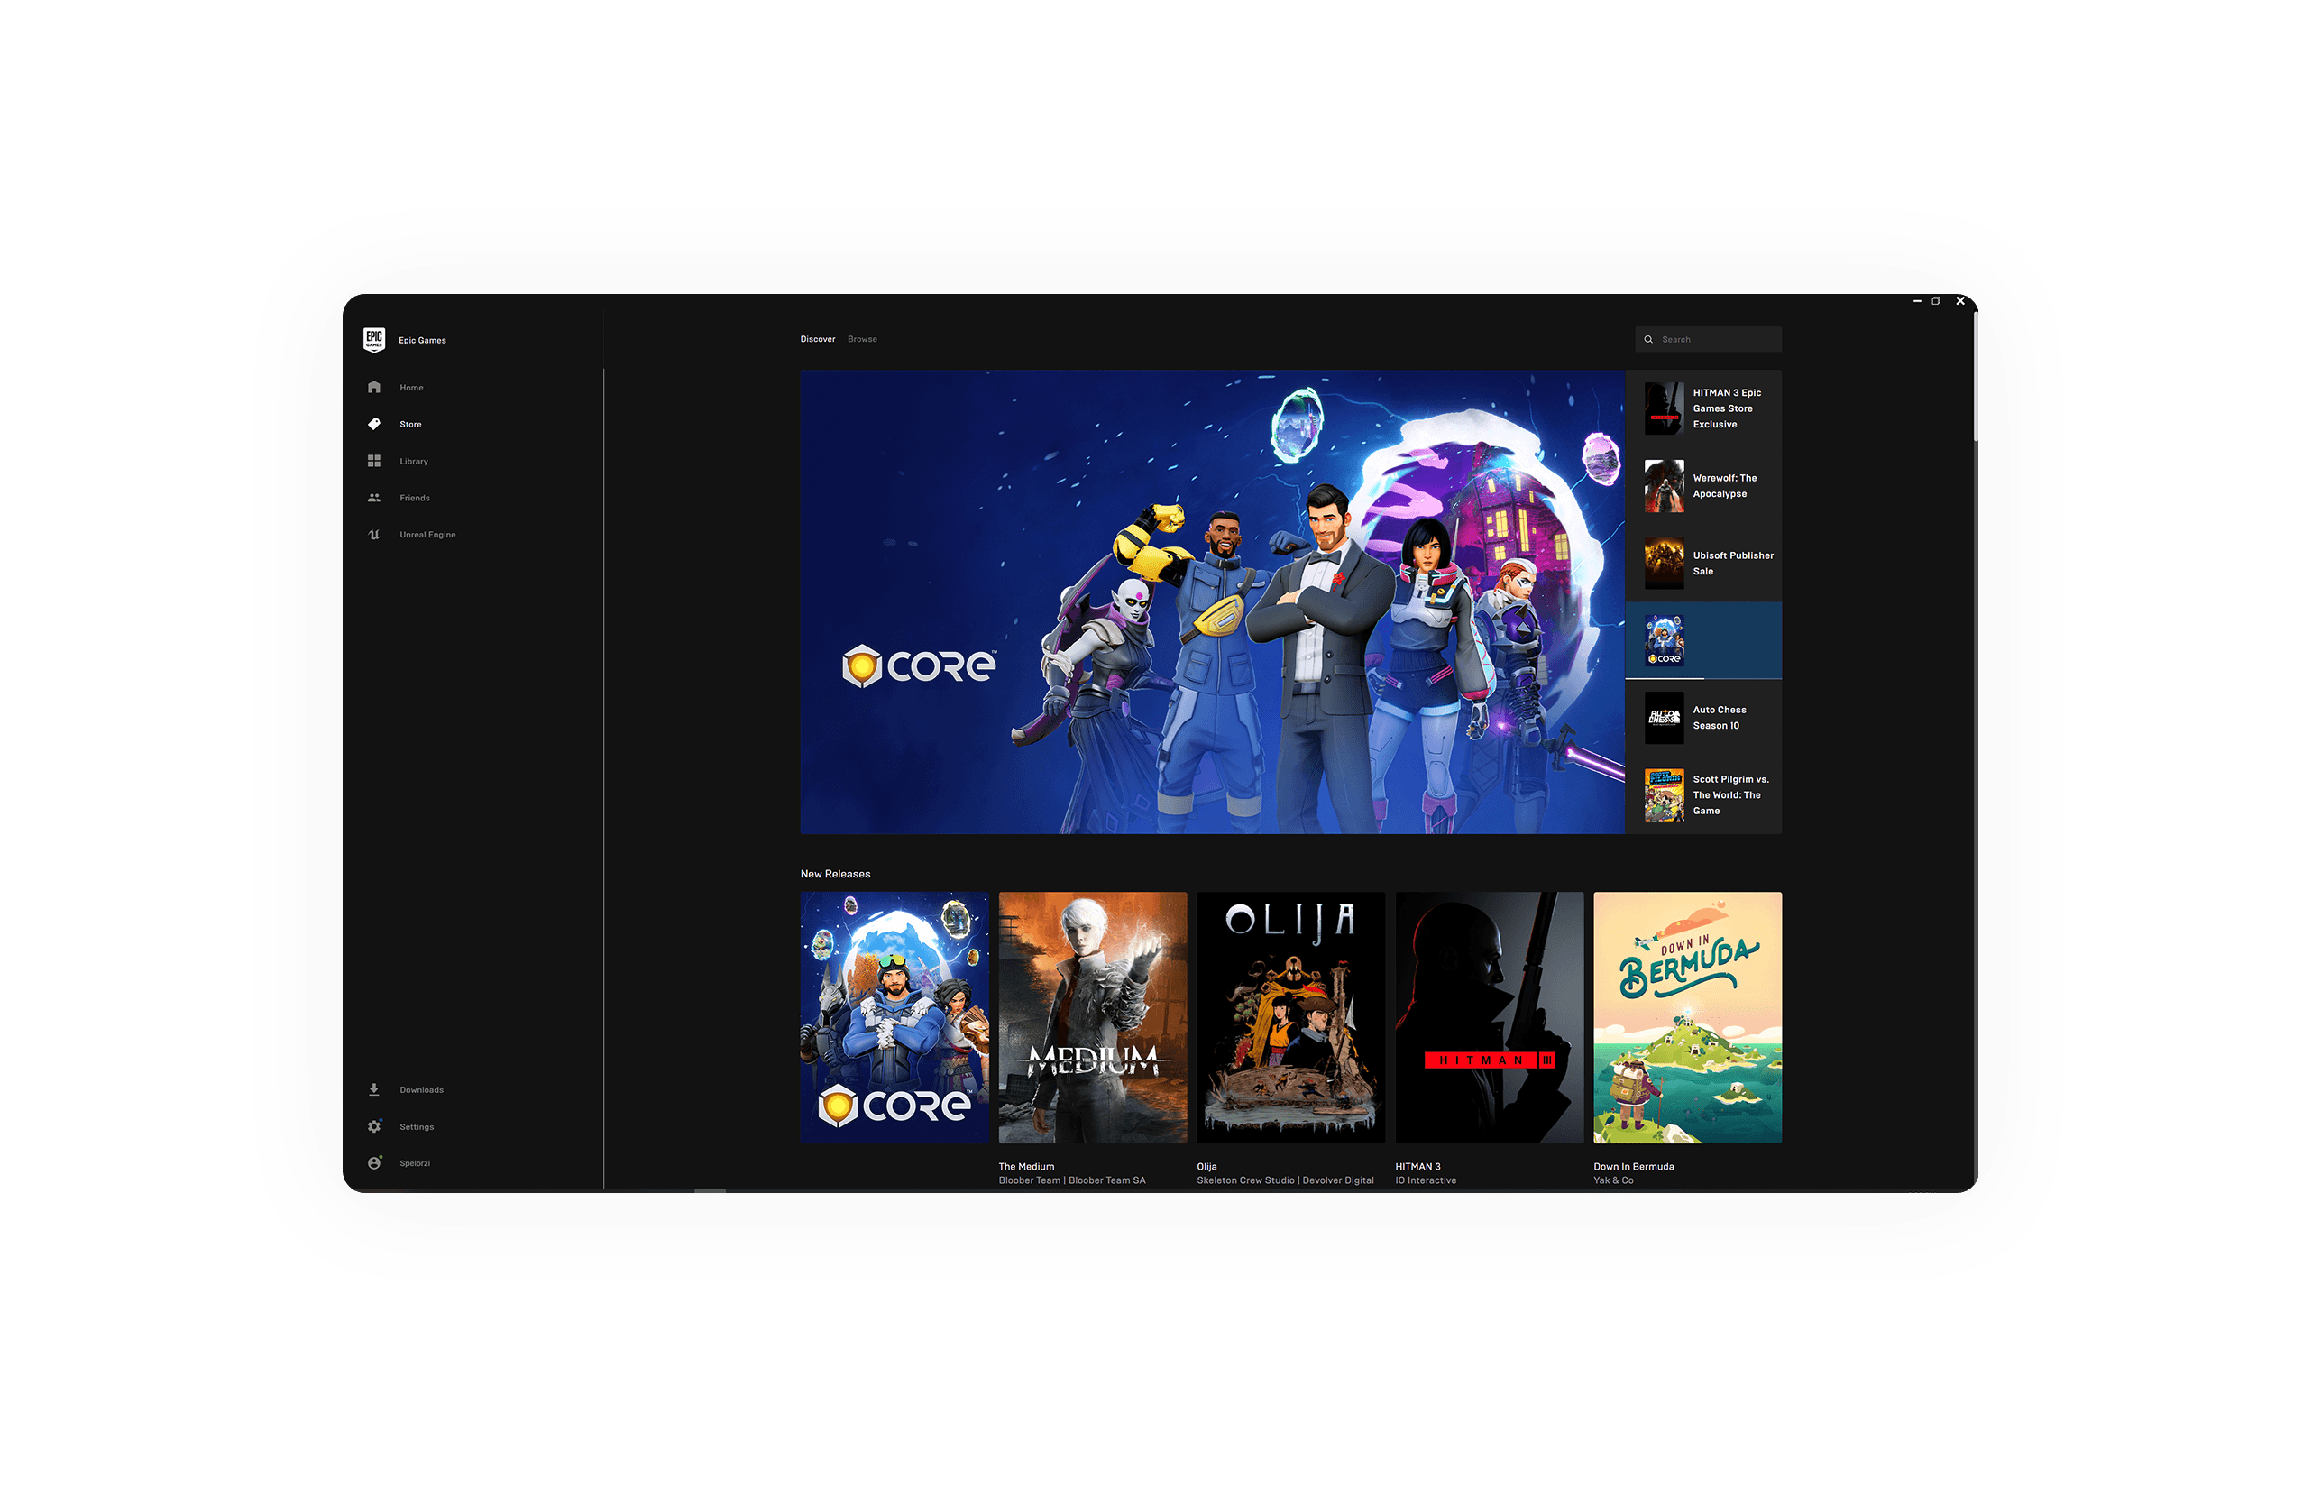Open the Downloads arrow icon
The image size is (2321, 1487).
click(x=373, y=1089)
